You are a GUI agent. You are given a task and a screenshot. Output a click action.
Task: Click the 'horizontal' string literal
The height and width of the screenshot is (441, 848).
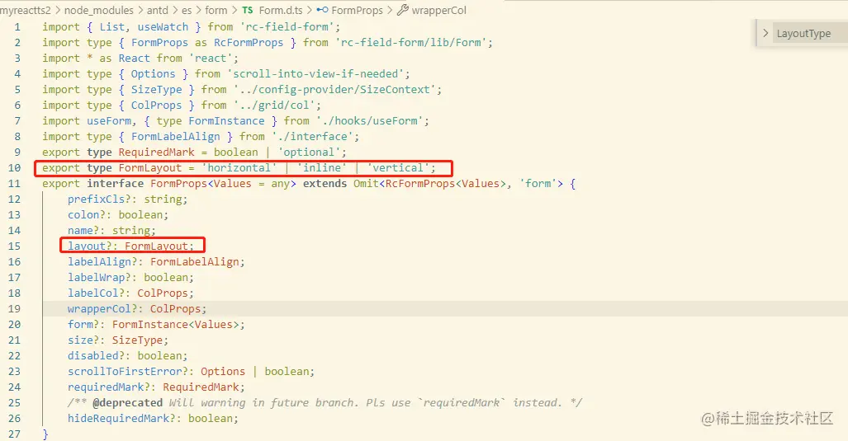(239, 168)
